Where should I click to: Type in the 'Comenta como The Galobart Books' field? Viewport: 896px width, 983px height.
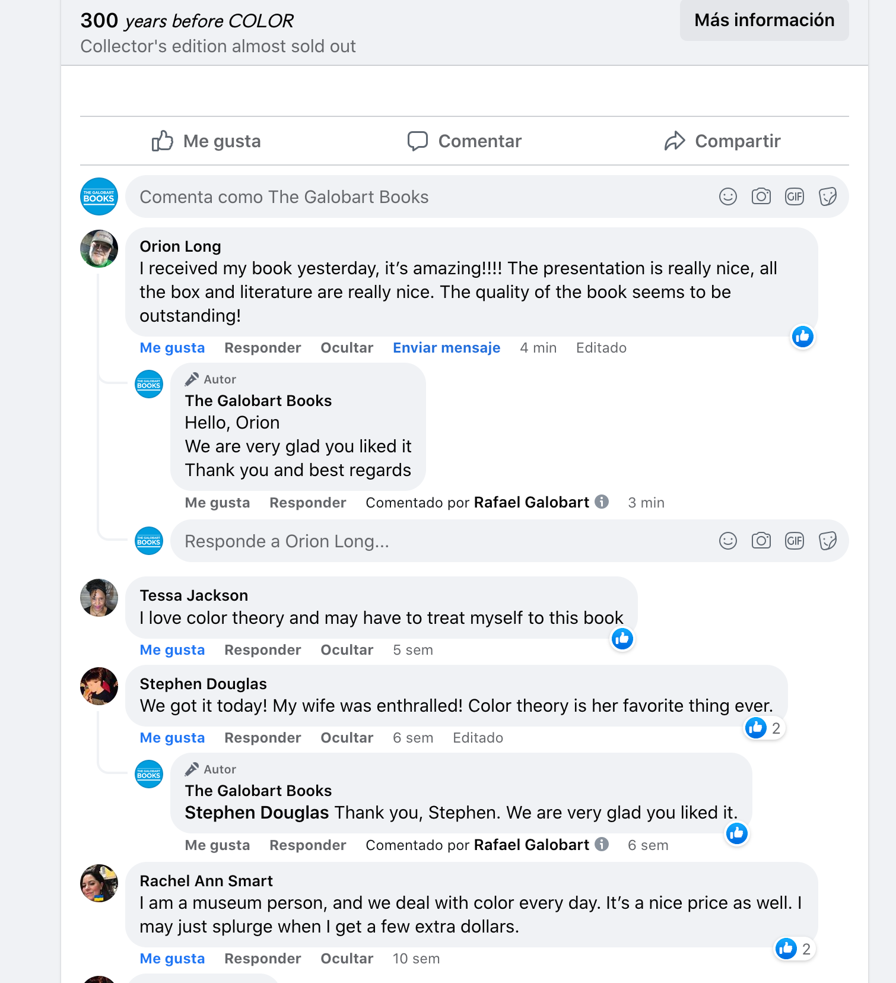(x=415, y=197)
